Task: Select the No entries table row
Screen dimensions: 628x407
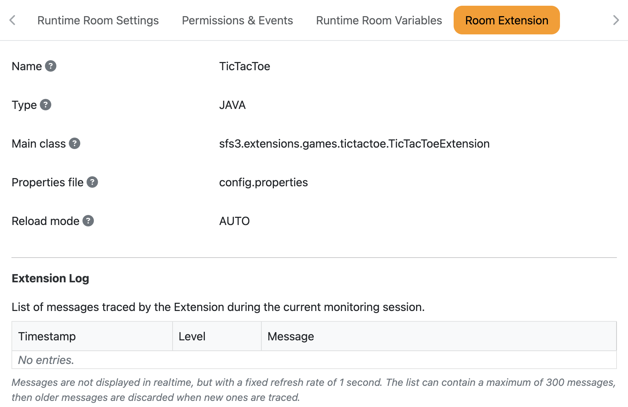Action: pyautogui.click(x=46, y=360)
